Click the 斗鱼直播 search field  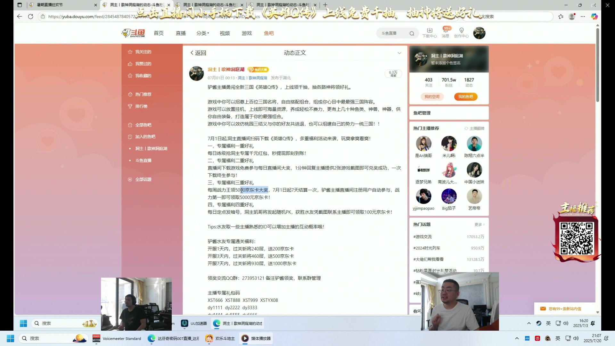[393, 33]
